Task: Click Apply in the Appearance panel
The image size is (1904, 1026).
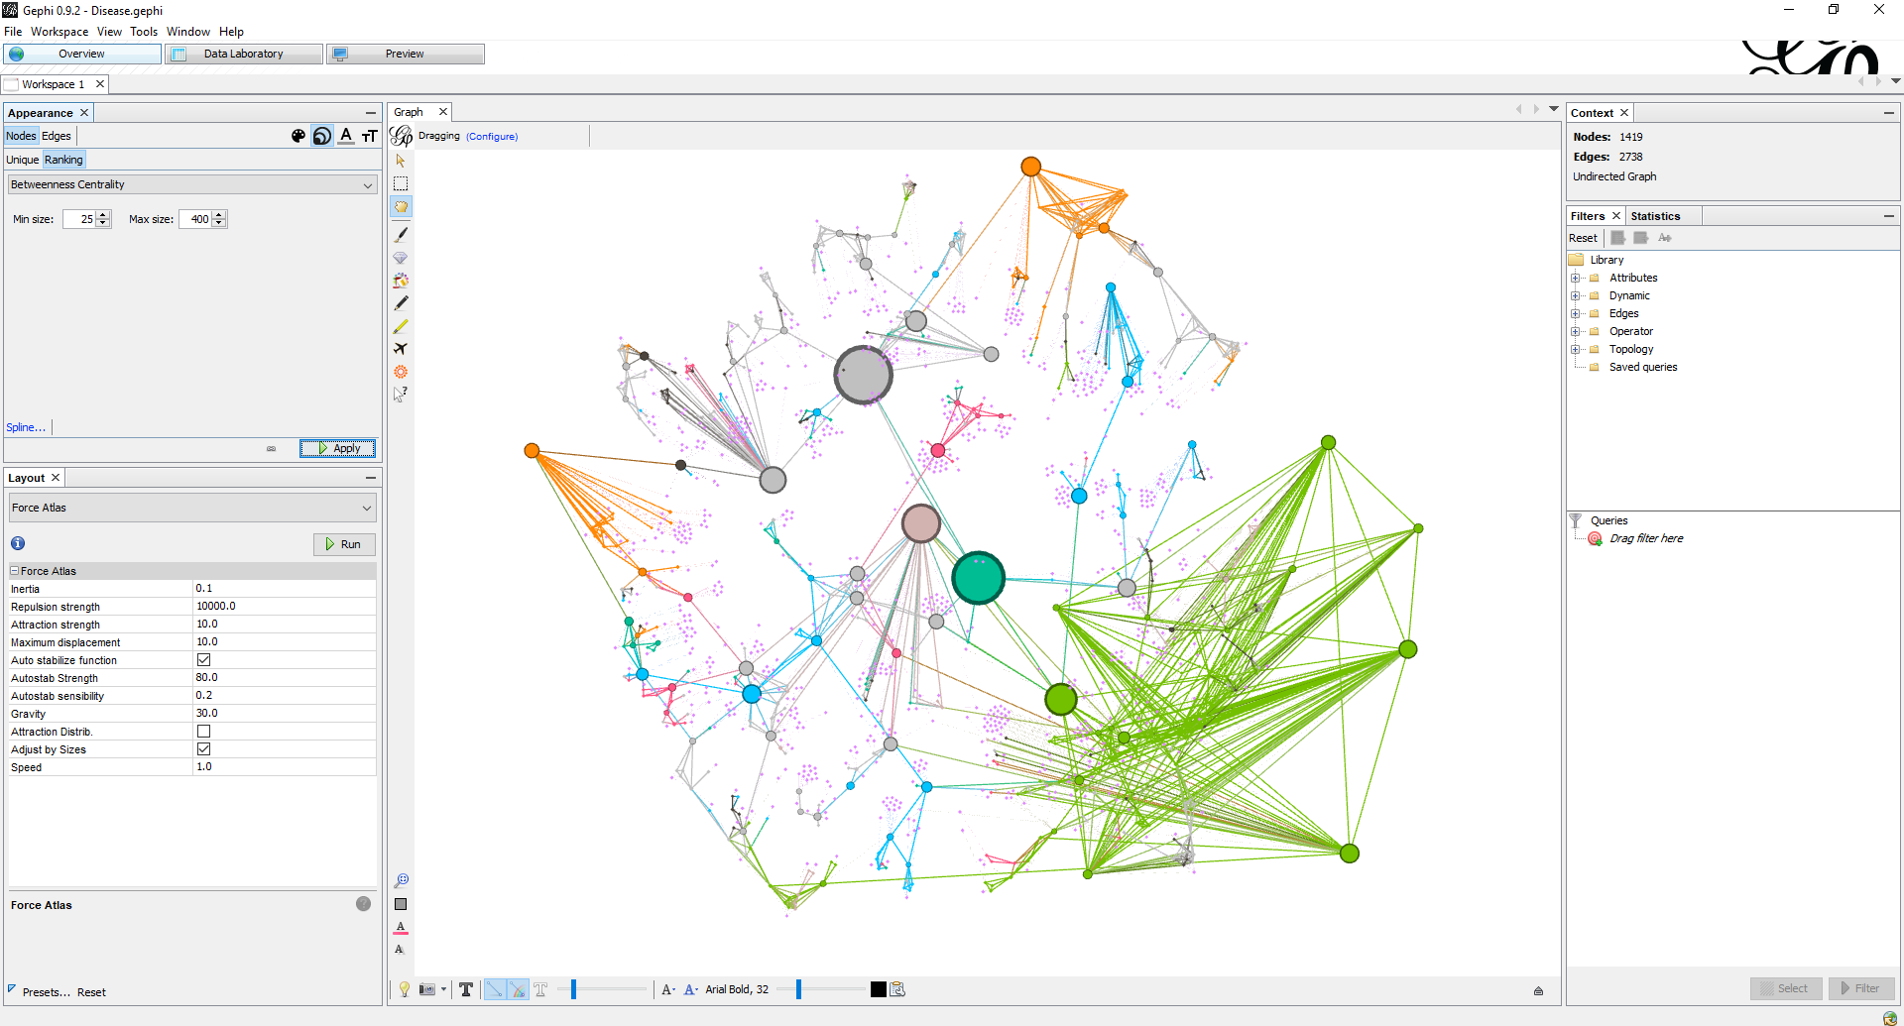Action: (337, 448)
